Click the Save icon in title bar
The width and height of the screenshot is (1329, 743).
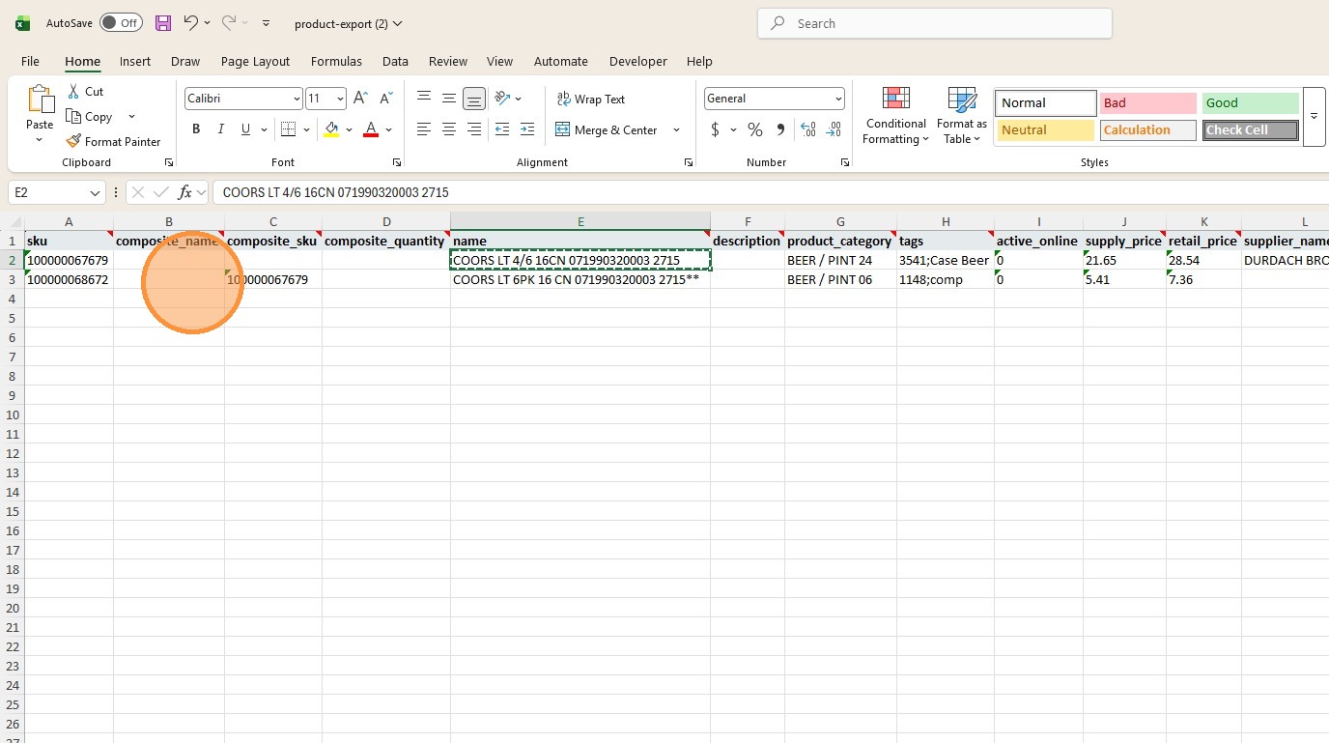(x=162, y=23)
